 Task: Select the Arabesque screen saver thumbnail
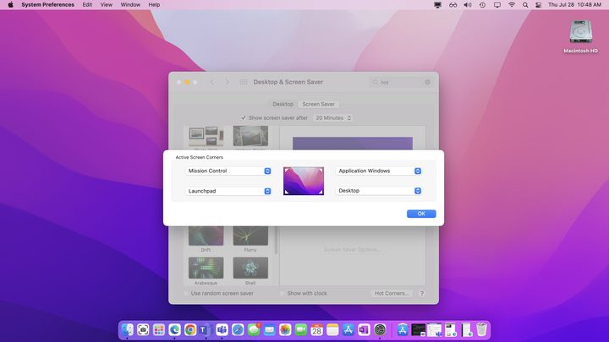tap(206, 268)
